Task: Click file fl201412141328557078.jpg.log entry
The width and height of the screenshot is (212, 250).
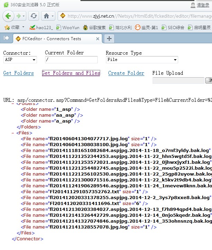Action: point(89,227)
